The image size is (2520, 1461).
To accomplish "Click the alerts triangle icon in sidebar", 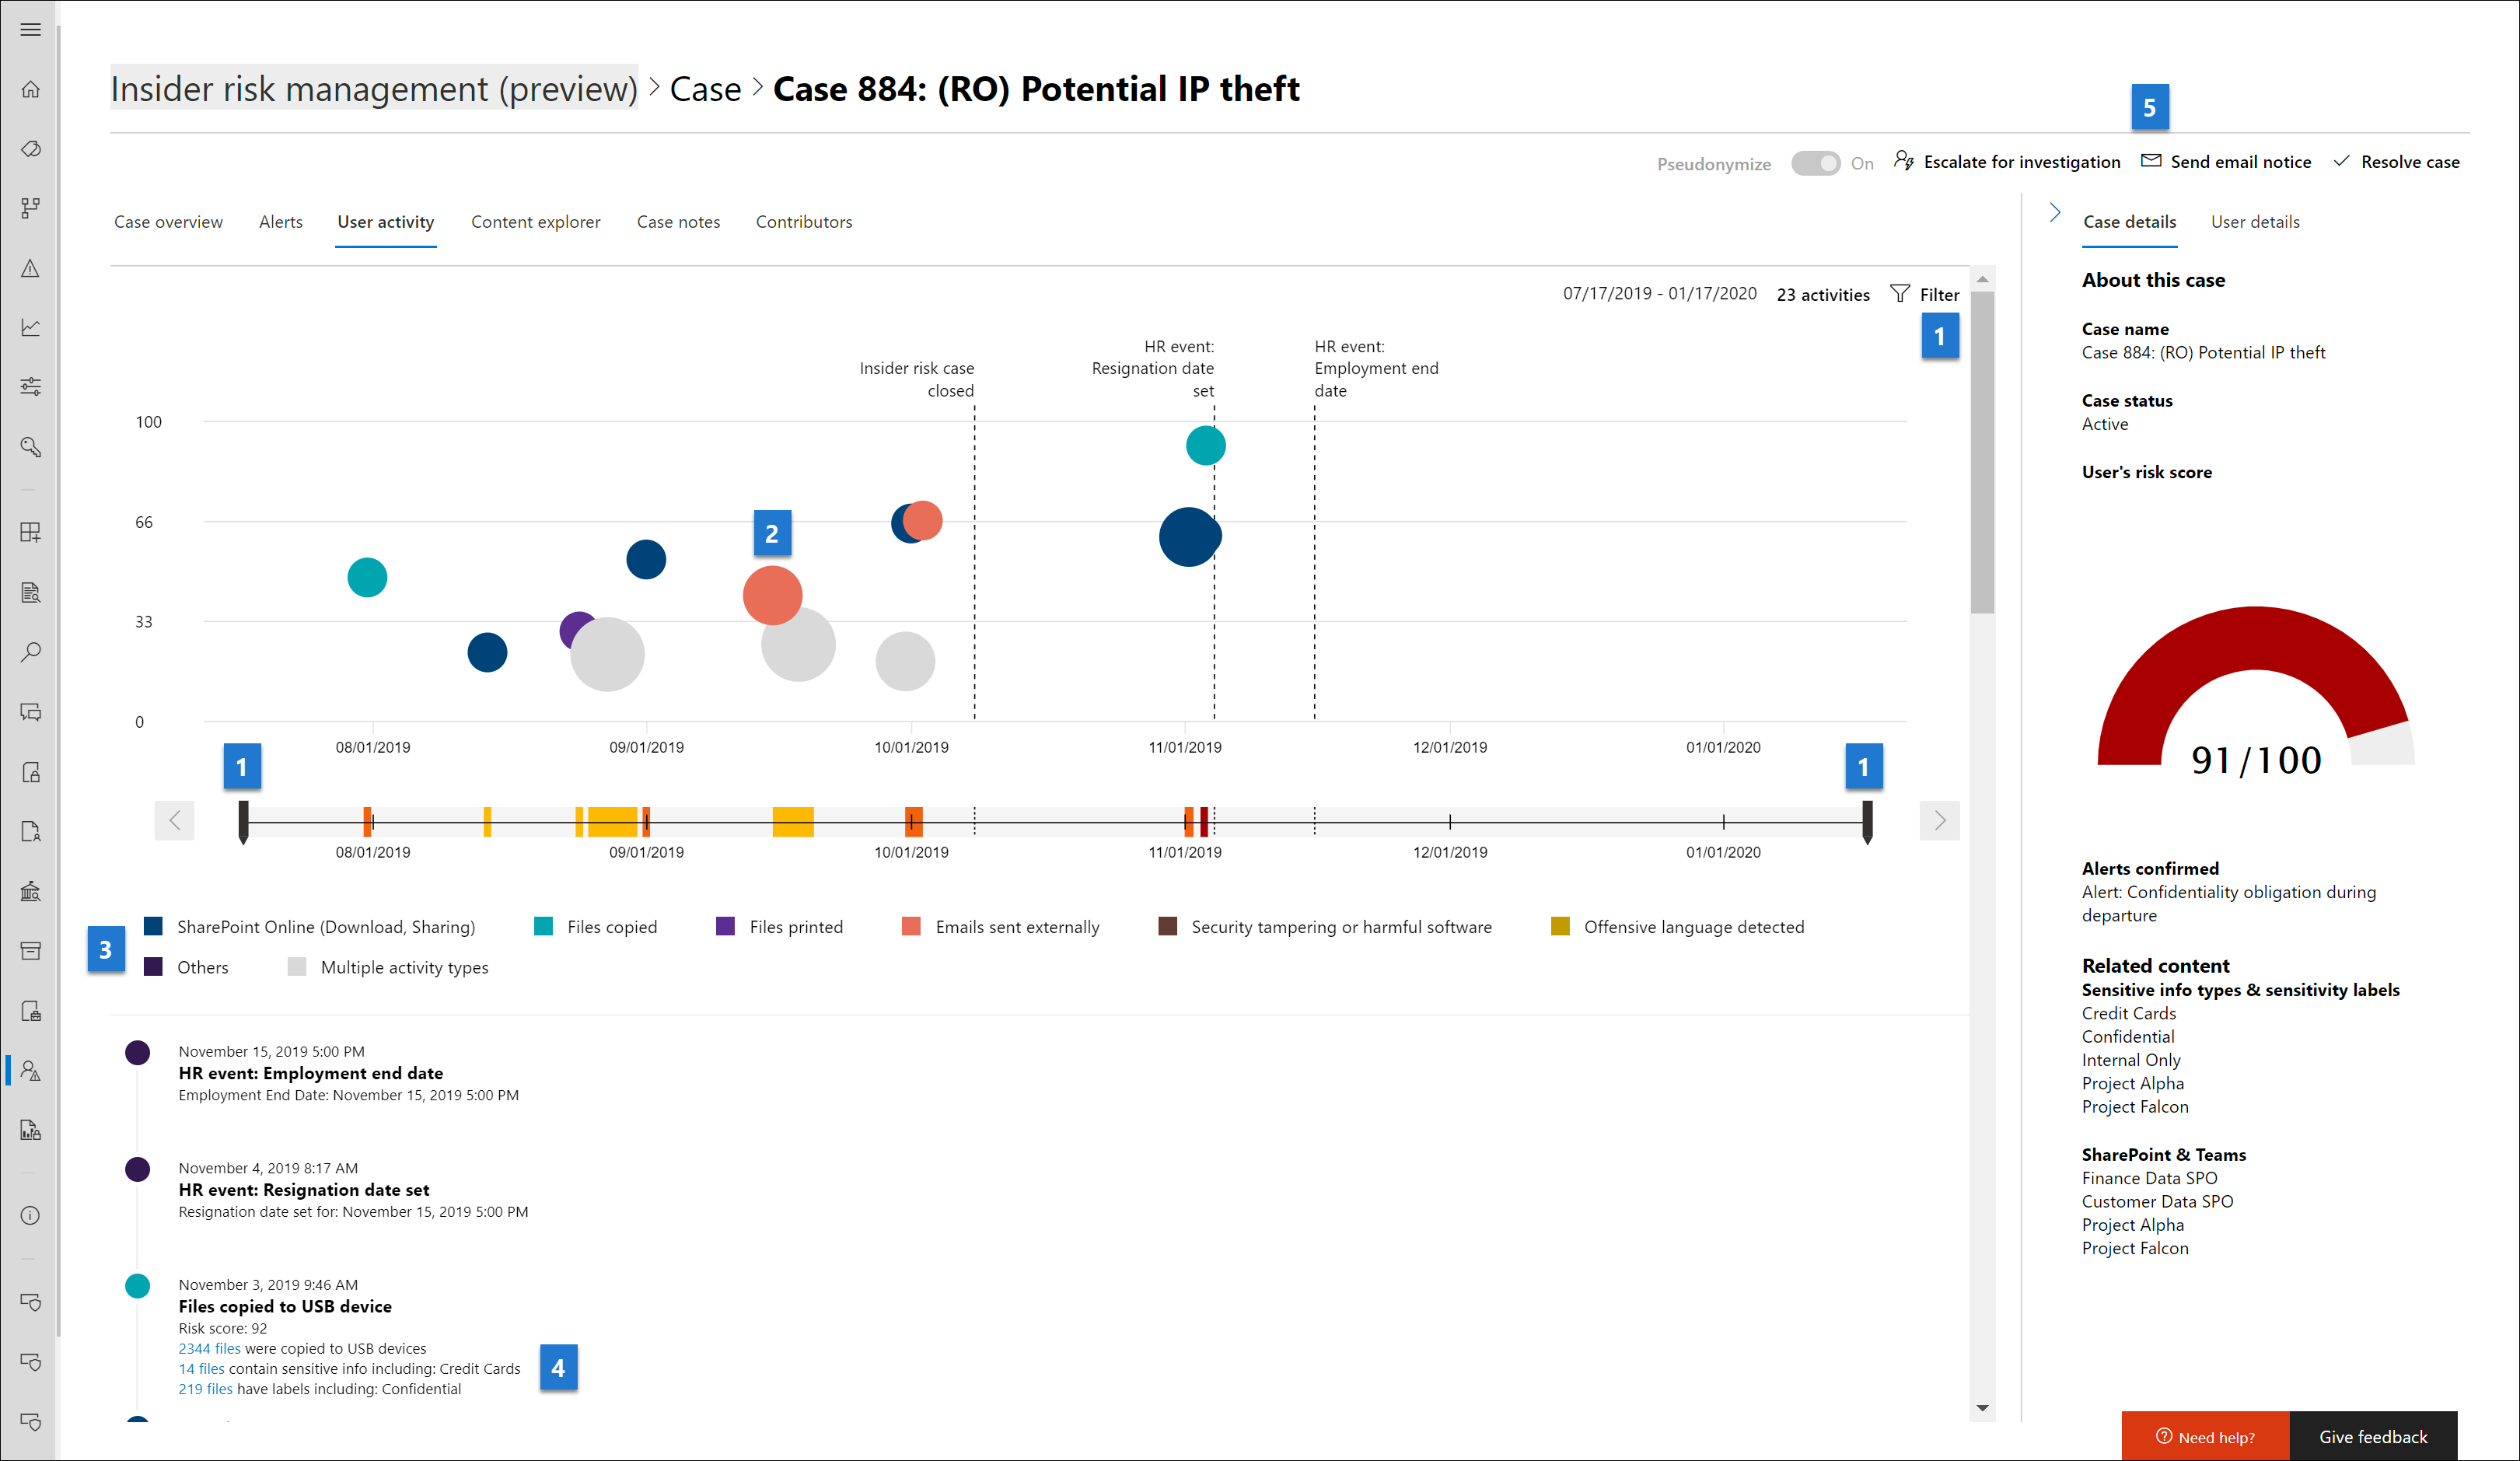I will click(31, 268).
